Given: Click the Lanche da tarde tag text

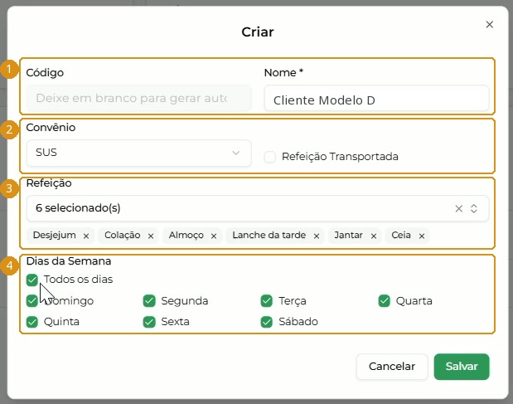Looking at the screenshot, I should point(269,235).
